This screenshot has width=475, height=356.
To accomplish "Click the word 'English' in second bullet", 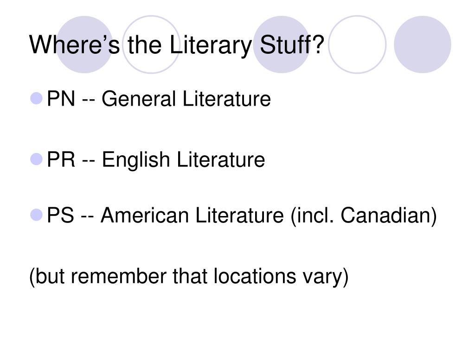I will pyautogui.click(x=135, y=160).
